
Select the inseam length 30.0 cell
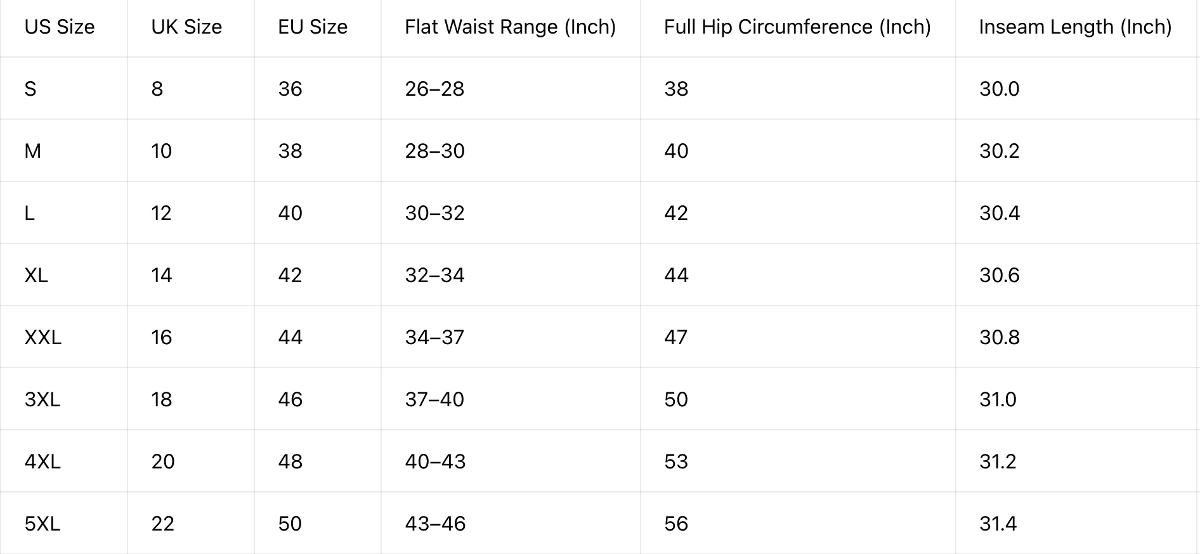1076,89
